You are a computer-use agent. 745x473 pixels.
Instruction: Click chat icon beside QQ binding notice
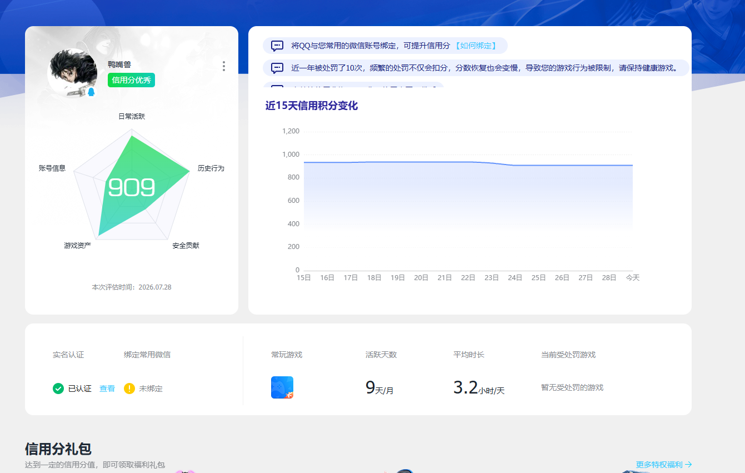coord(277,46)
